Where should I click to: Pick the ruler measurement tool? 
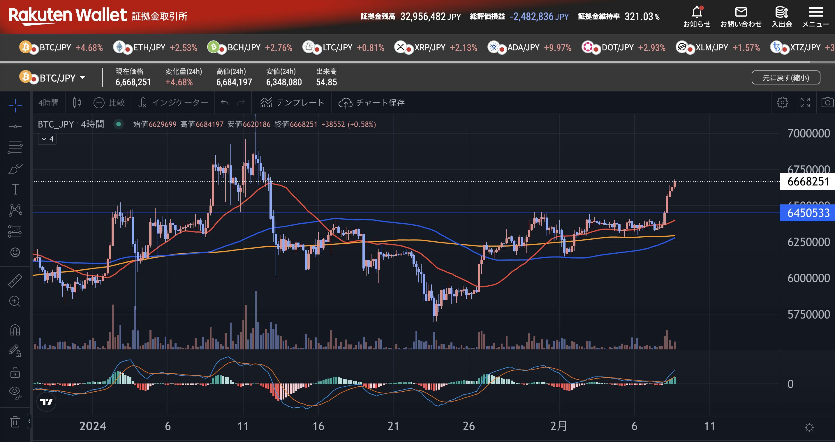[x=15, y=280]
